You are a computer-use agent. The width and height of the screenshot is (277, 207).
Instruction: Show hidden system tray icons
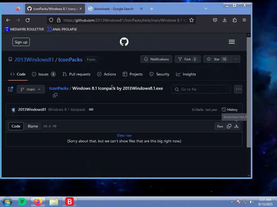[232, 202]
